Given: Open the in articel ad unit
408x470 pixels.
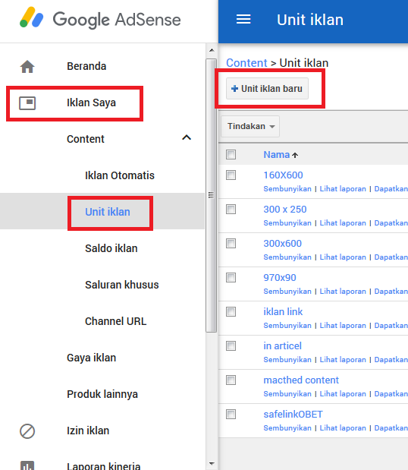Looking at the screenshot, I should click(282, 346).
